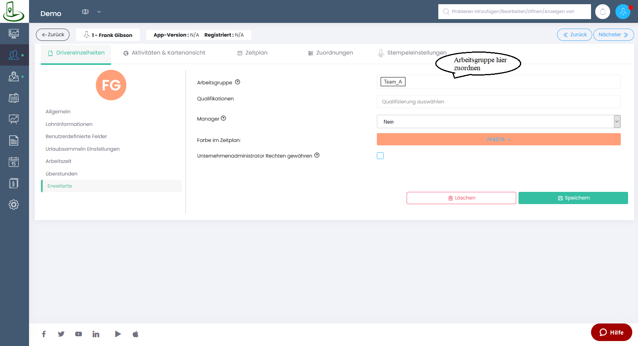Select the Arbeitszeit section
The width and height of the screenshot is (638, 346).
(x=58, y=161)
